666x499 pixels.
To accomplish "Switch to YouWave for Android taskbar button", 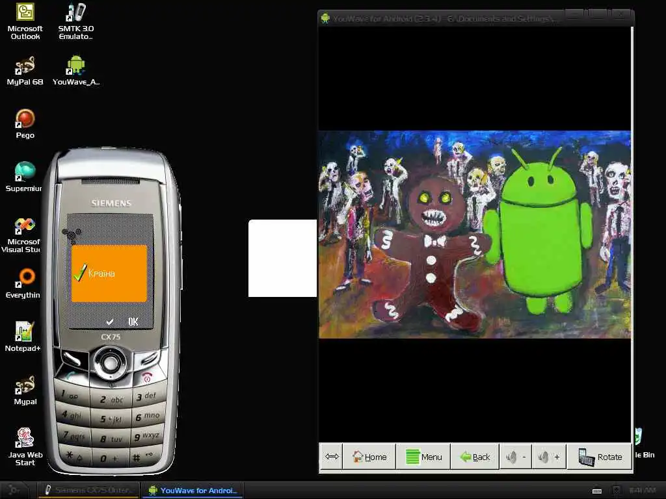I will point(193,490).
